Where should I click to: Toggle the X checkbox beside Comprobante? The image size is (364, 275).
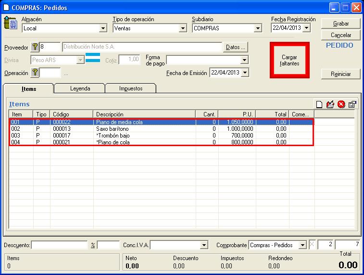coord(312,245)
